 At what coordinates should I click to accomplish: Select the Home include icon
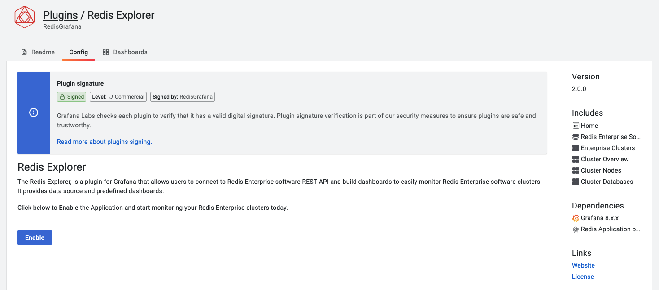576,125
